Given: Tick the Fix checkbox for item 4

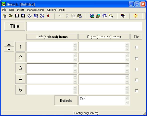Looking at the screenshot, I should [136, 80].
